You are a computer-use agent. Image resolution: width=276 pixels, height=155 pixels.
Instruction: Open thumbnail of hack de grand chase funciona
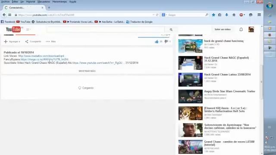tap(191, 46)
